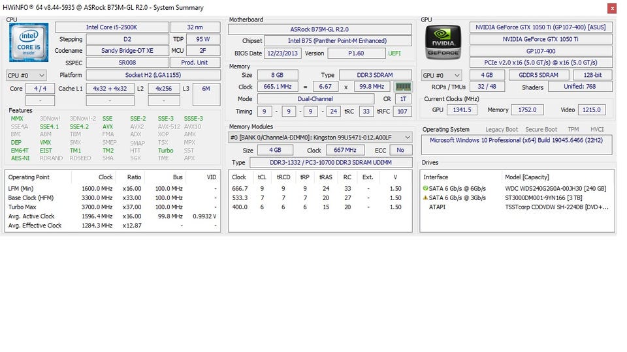The height and width of the screenshot is (352, 627).
Task: Click the memory multiplier 6.67 field
Action: click(x=325, y=87)
